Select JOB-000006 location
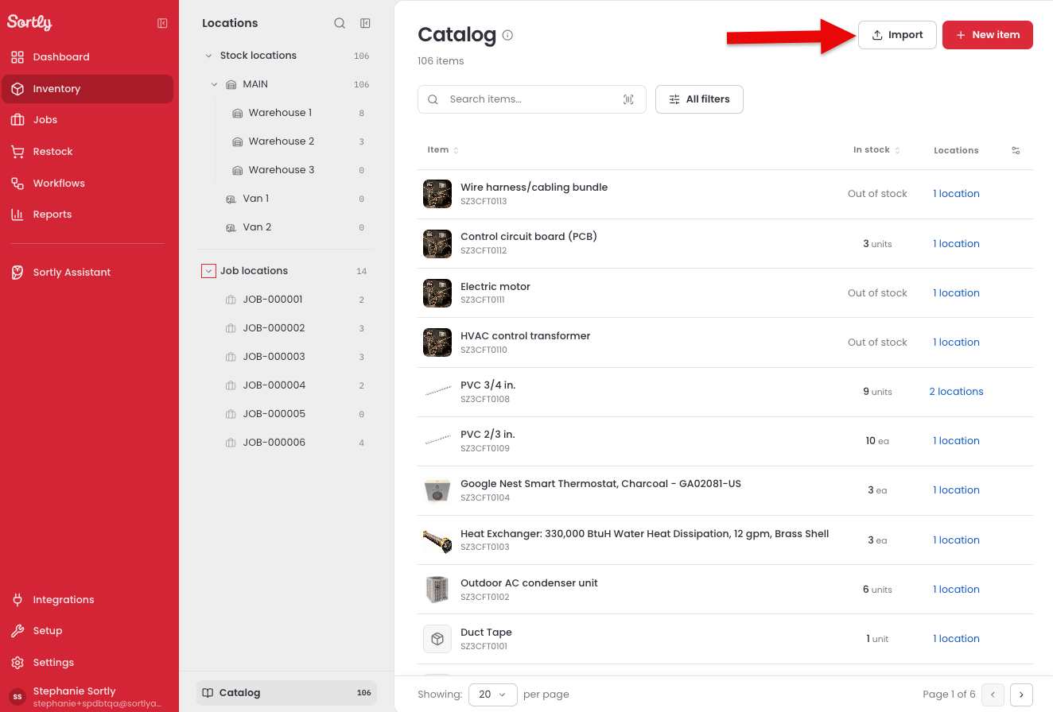 pos(274,443)
